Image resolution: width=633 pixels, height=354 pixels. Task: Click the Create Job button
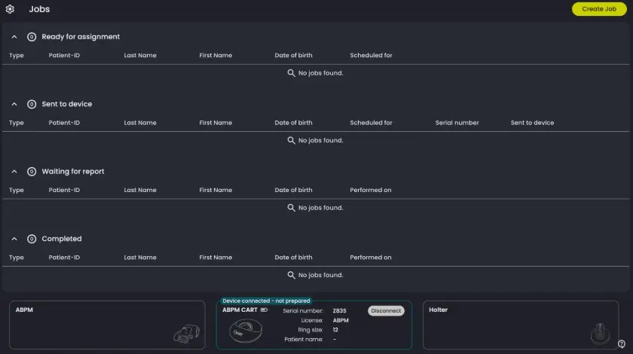pyautogui.click(x=598, y=9)
